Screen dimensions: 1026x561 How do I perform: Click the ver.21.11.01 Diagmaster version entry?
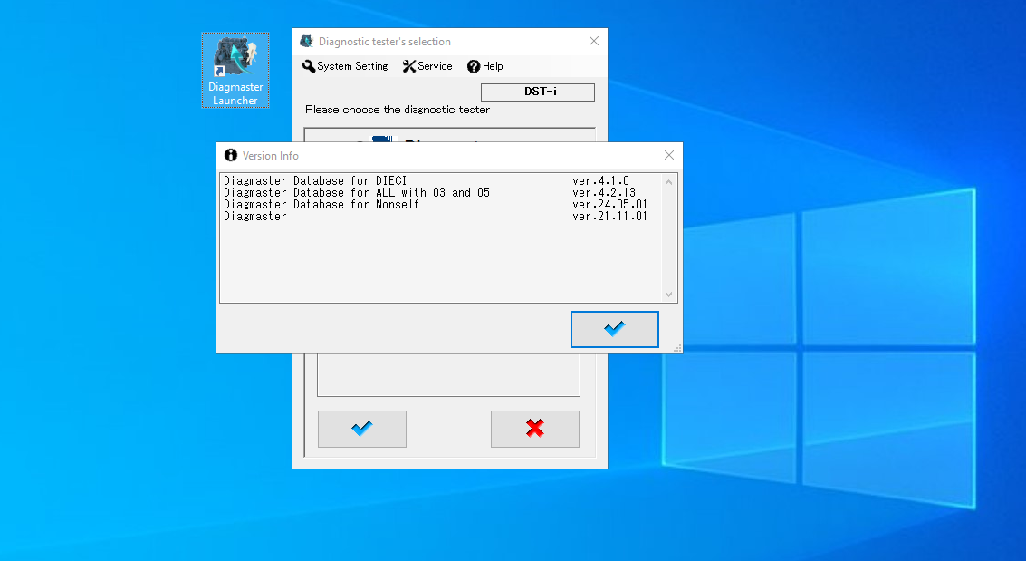[609, 217]
